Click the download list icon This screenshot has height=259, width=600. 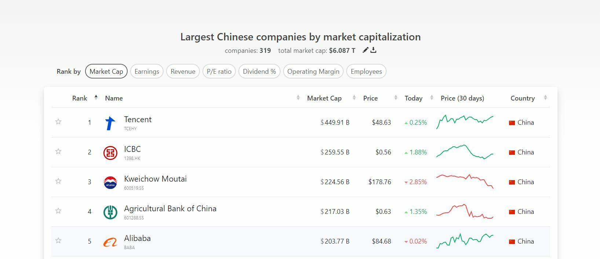(373, 50)
